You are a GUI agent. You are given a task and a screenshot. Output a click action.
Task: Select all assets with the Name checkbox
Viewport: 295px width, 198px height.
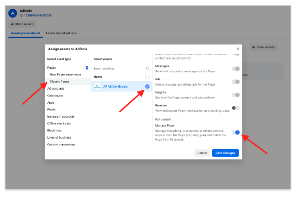[147, 77]
